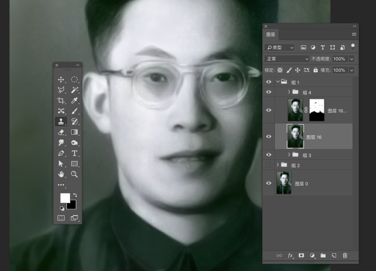Expand the 组 4 folder
This screenshot has width=376, height=271.
288,92
